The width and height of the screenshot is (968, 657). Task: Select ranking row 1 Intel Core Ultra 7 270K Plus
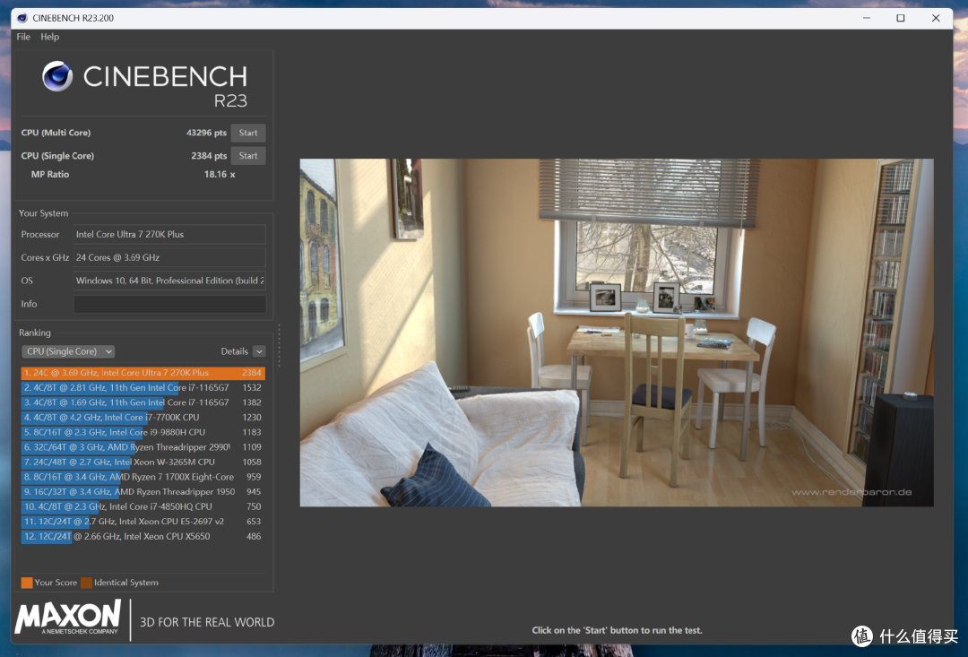(143, 373)
